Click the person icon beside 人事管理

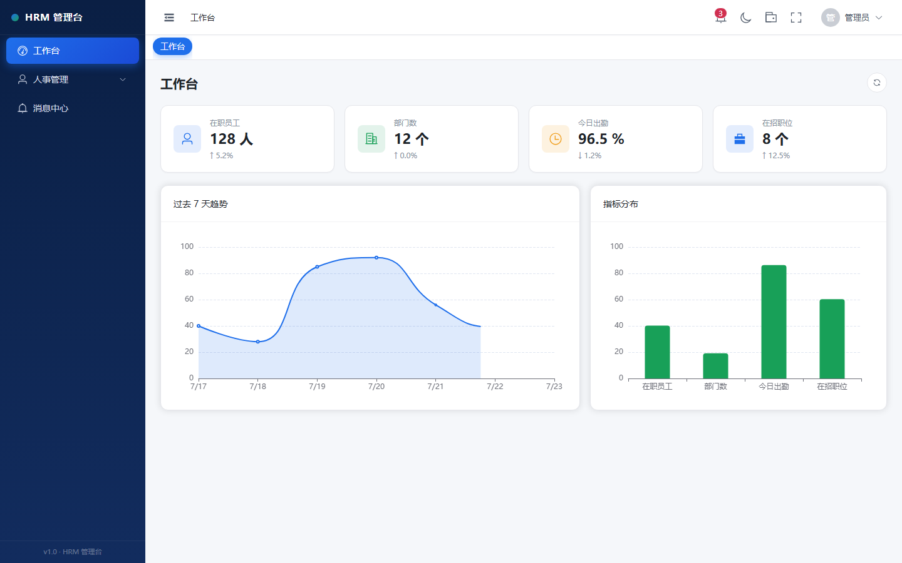pos(23,79)
